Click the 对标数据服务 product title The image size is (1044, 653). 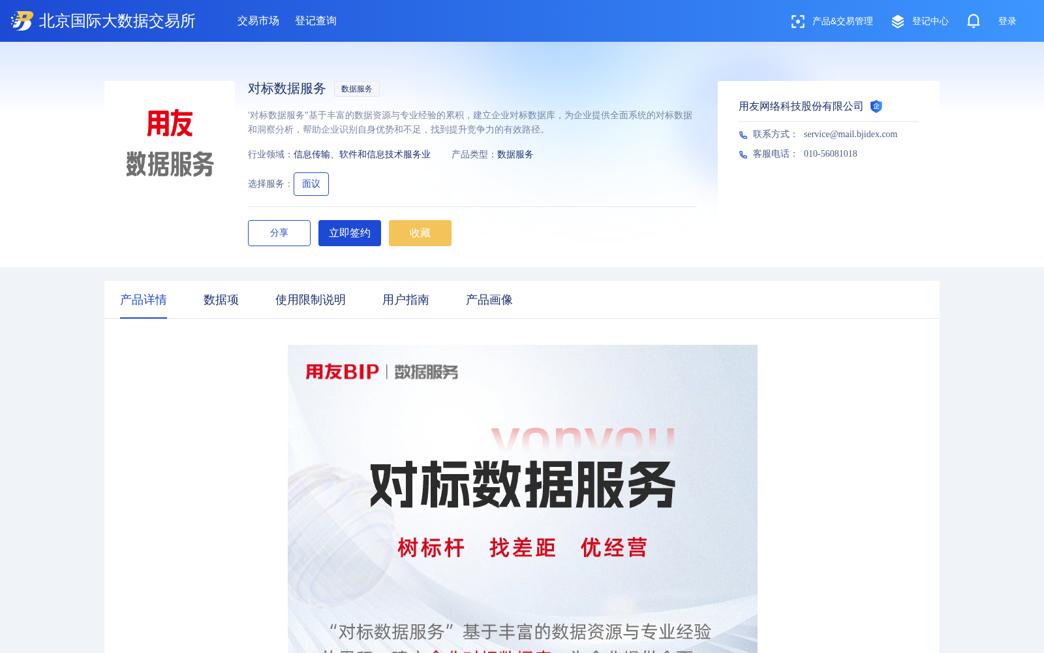[x=287, y=89]
